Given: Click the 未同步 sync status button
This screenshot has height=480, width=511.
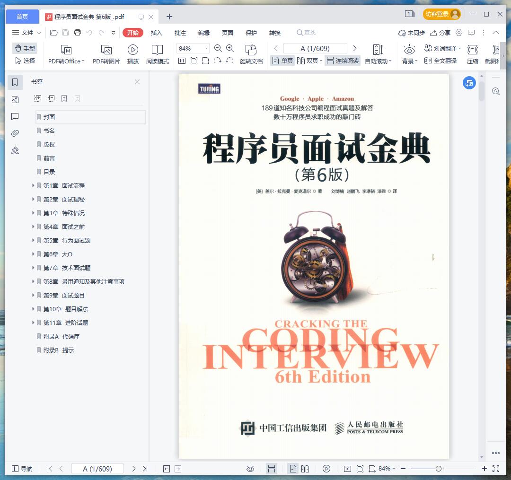Looking at the screenshot, I should click(411, 33).
